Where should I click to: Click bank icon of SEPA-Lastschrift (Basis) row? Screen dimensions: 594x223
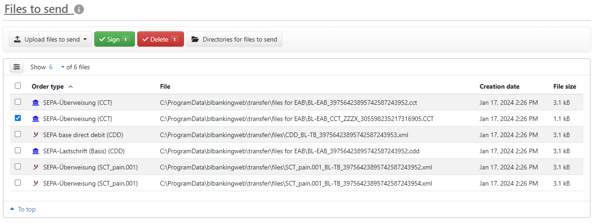click(x=36, y=151)
